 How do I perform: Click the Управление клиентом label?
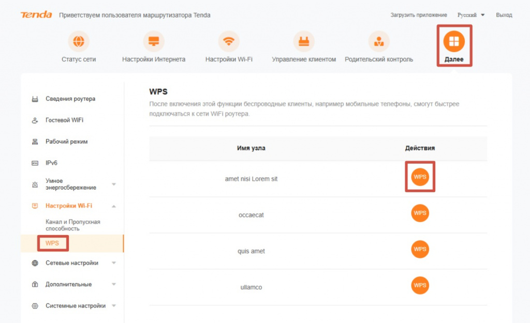pyautogui.click(x=304, y=59)
